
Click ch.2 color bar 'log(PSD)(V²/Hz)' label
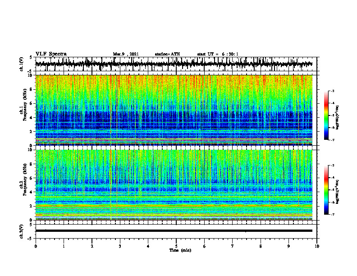click(338, 192)
